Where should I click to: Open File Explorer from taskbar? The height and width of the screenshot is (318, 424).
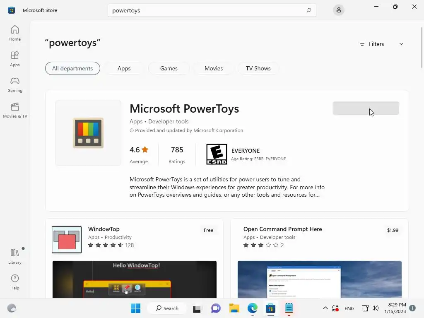click(x=234, y=308)
